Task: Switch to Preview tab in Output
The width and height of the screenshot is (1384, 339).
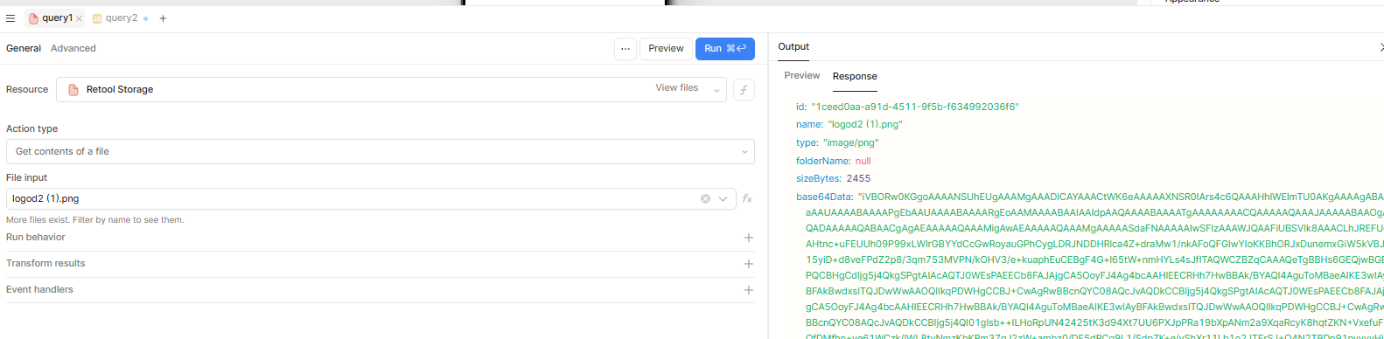Action: (802, 76)
